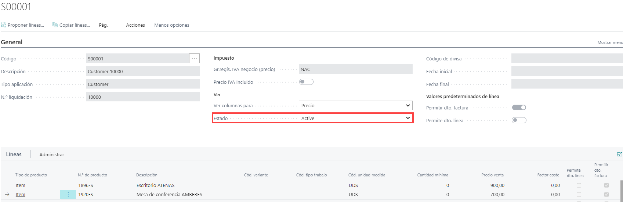Enable the Permite dto. línea toggle

519,120
